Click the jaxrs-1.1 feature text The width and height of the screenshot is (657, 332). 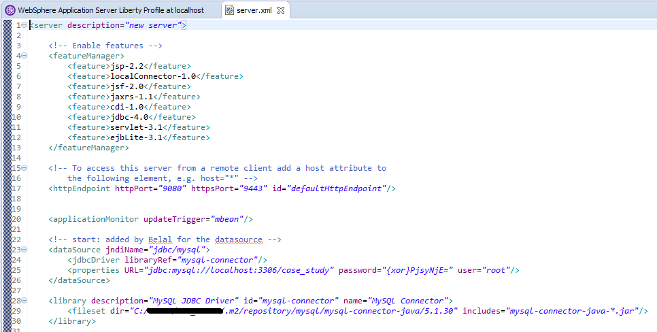tap(131, 97)
